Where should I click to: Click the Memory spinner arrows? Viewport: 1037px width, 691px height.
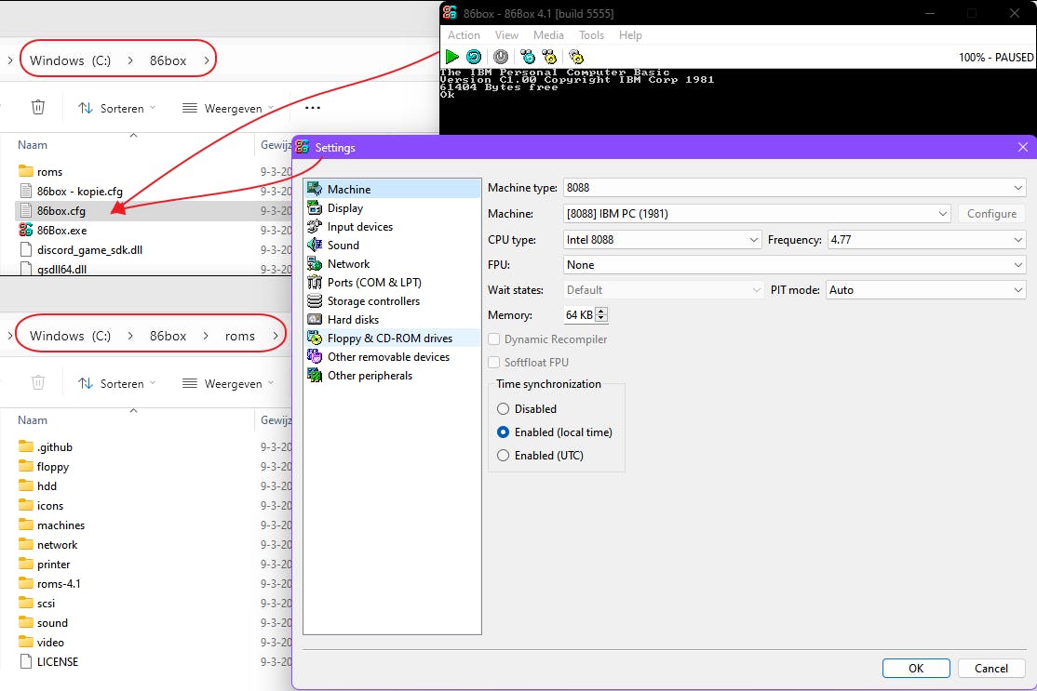[x=601, y=315]
